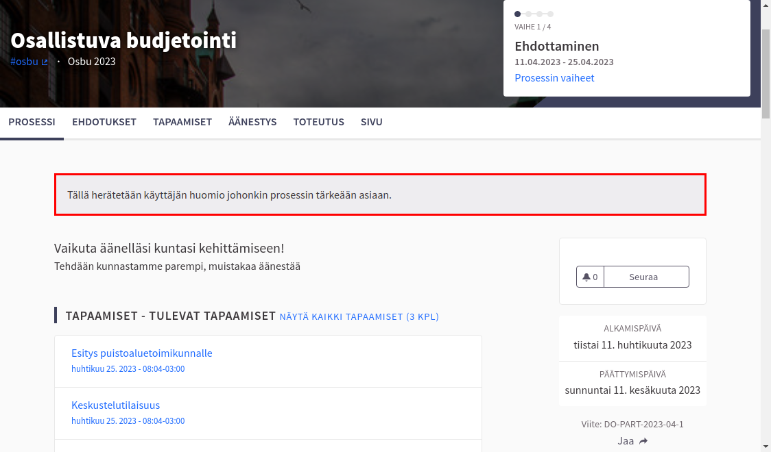This screenshot has height=452, width=771.
Task: Click the bell icon with follower count
Action: tap(590, 277)
